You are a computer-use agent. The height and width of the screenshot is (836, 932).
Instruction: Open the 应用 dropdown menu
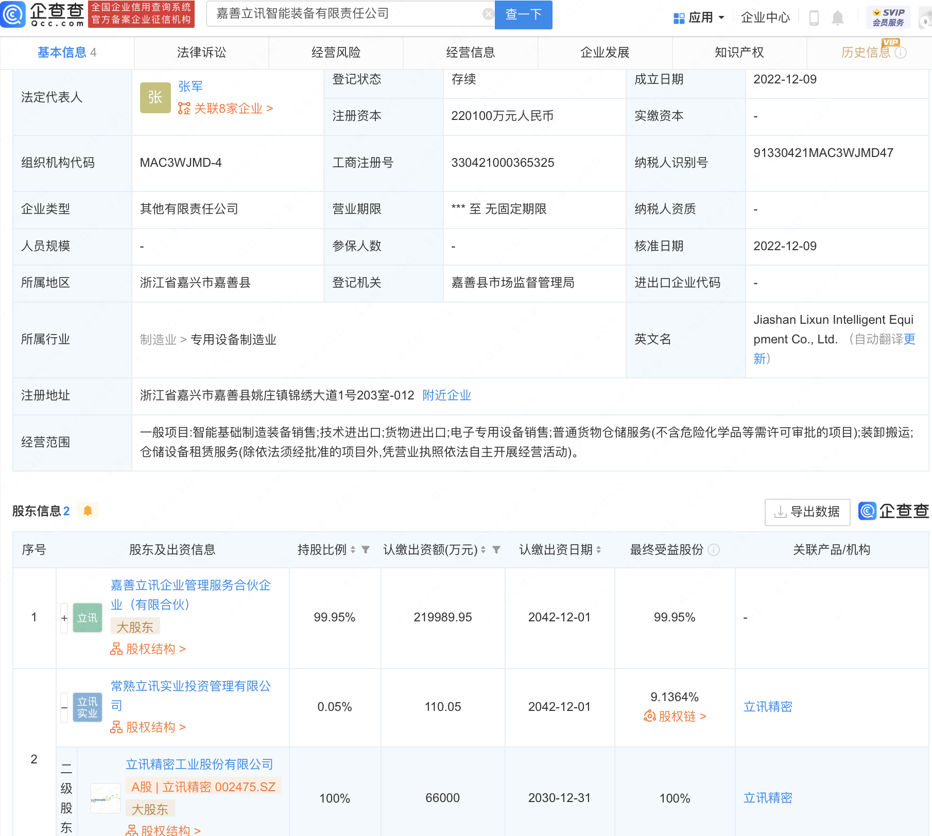(699, 18)
